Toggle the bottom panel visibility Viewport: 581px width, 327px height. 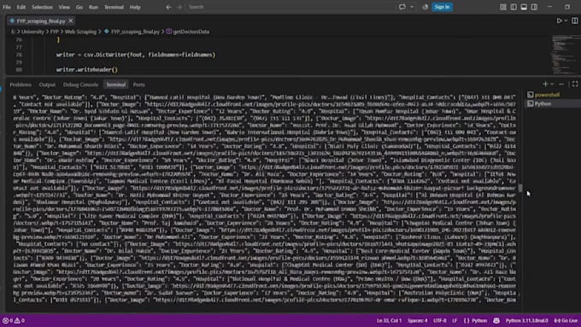tap(524, 7)
